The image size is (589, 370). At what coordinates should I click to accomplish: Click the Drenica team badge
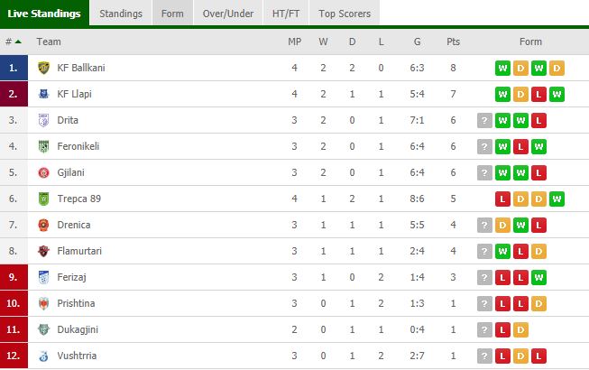tap(43, 225)
